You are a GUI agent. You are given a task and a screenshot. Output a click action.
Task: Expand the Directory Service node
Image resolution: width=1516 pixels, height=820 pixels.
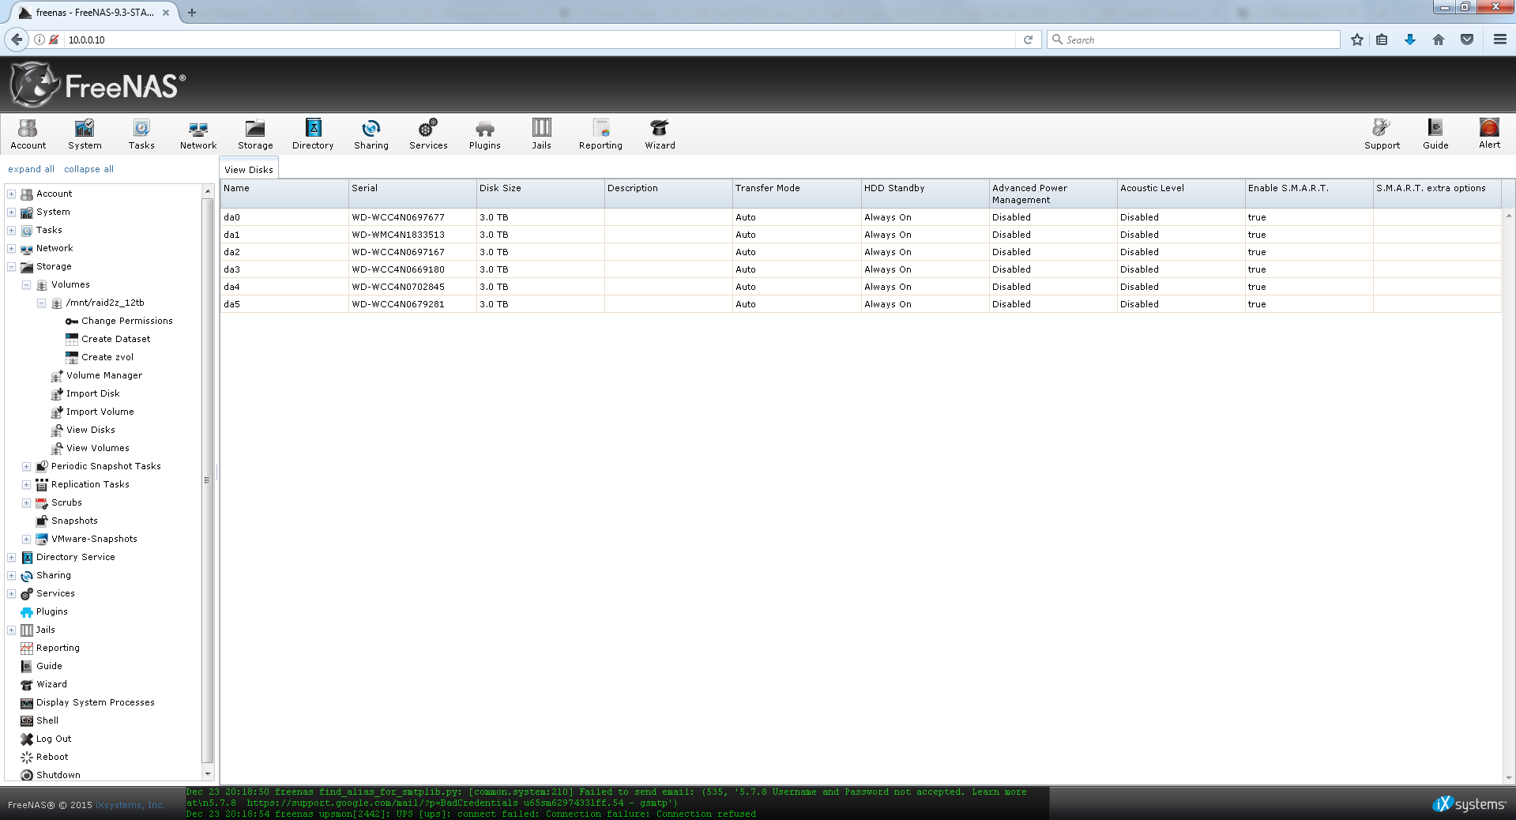point(12,558)
